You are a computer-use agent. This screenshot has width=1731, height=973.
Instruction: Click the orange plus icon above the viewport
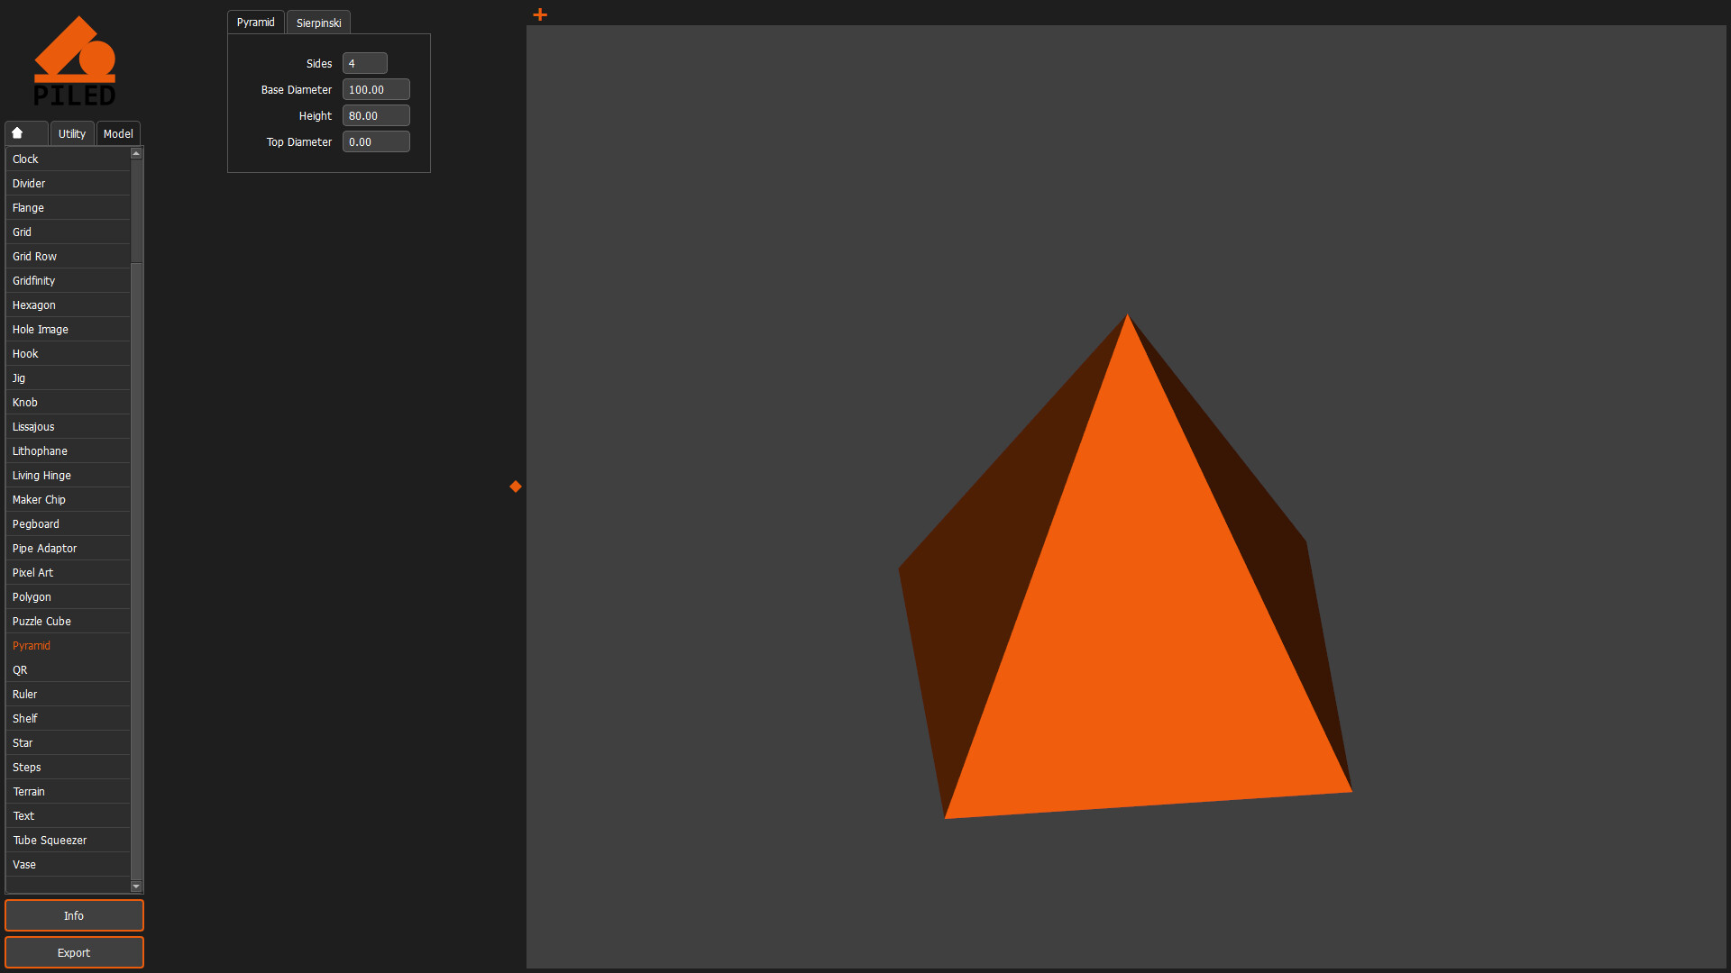539,14
